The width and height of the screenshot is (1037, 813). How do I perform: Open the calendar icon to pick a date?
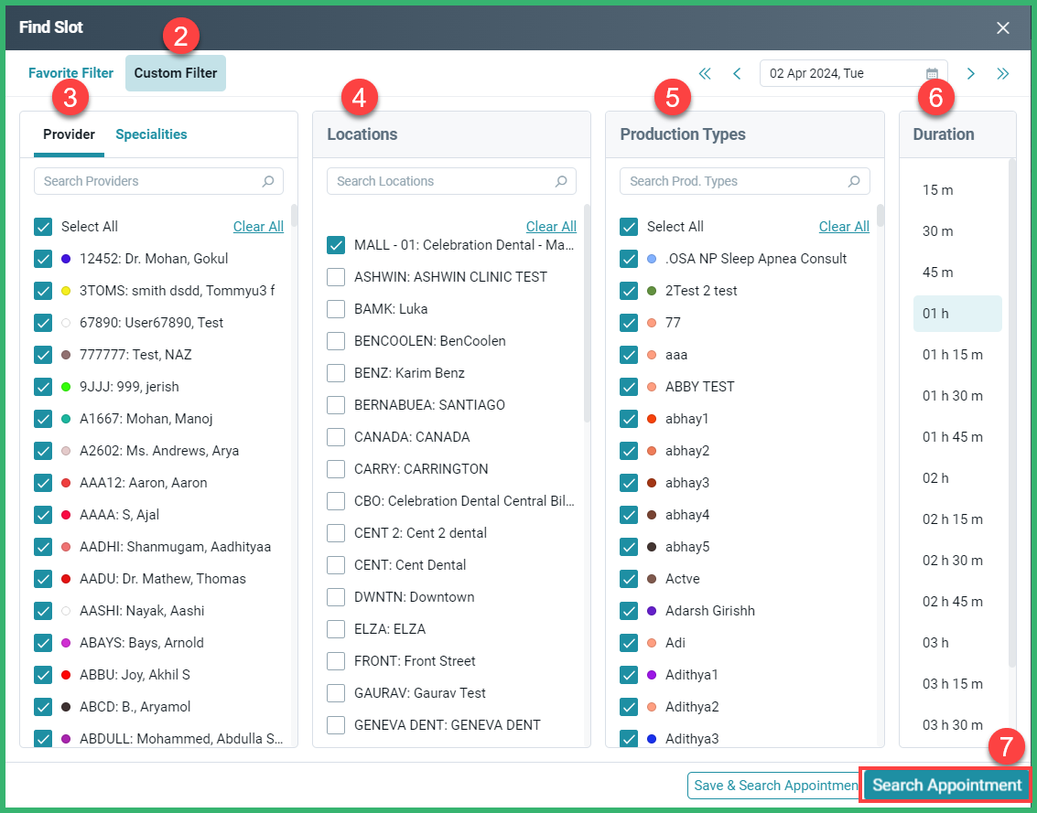[932, 73]
